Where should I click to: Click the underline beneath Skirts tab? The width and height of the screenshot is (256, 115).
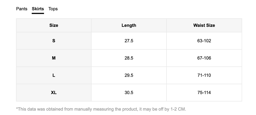[x=38, y=14]
